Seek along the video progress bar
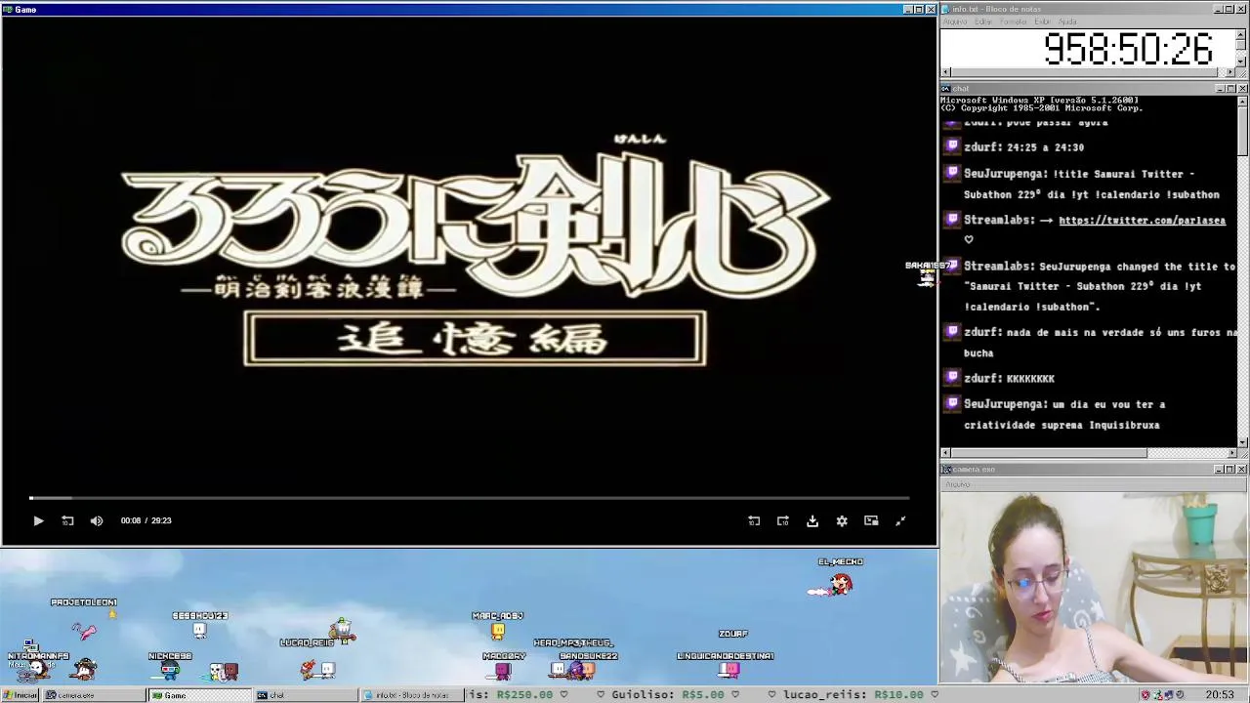 [x=469, y=498]
